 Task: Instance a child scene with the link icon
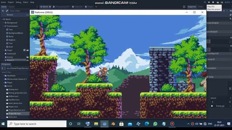tap(7, 11)
